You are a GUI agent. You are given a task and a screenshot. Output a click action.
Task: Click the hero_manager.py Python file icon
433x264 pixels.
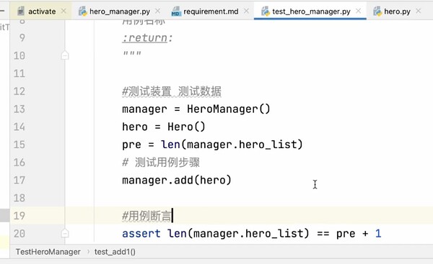click(x=82, y=12)
